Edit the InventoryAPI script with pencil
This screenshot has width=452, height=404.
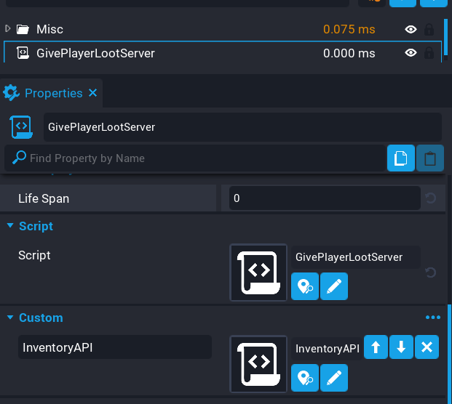334,378
